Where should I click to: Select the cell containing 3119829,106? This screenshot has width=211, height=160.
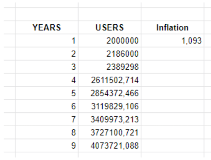point(110,106)
